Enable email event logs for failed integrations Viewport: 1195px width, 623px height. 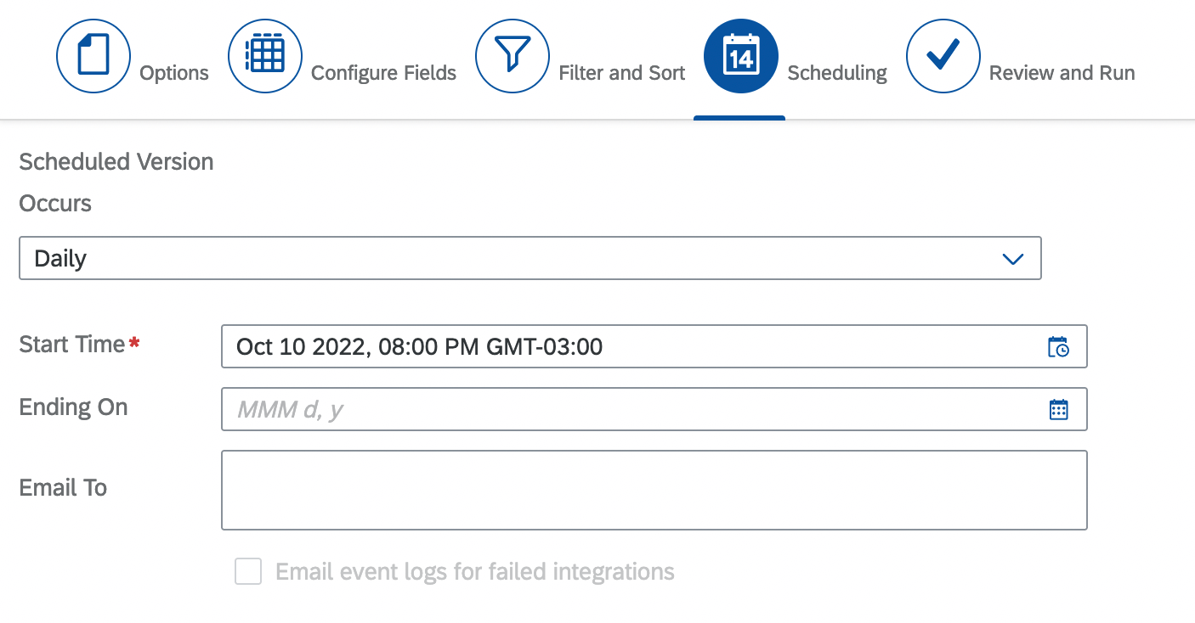[x=248, y=572]
